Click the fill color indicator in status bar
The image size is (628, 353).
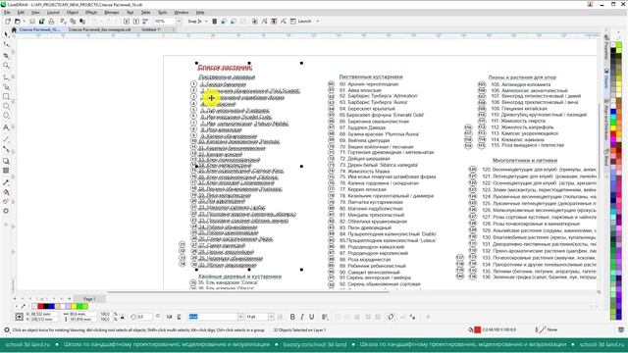[478, 329]
